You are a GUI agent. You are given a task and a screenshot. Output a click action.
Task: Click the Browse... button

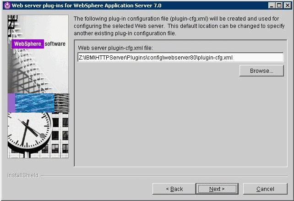[x=261, y=71]
